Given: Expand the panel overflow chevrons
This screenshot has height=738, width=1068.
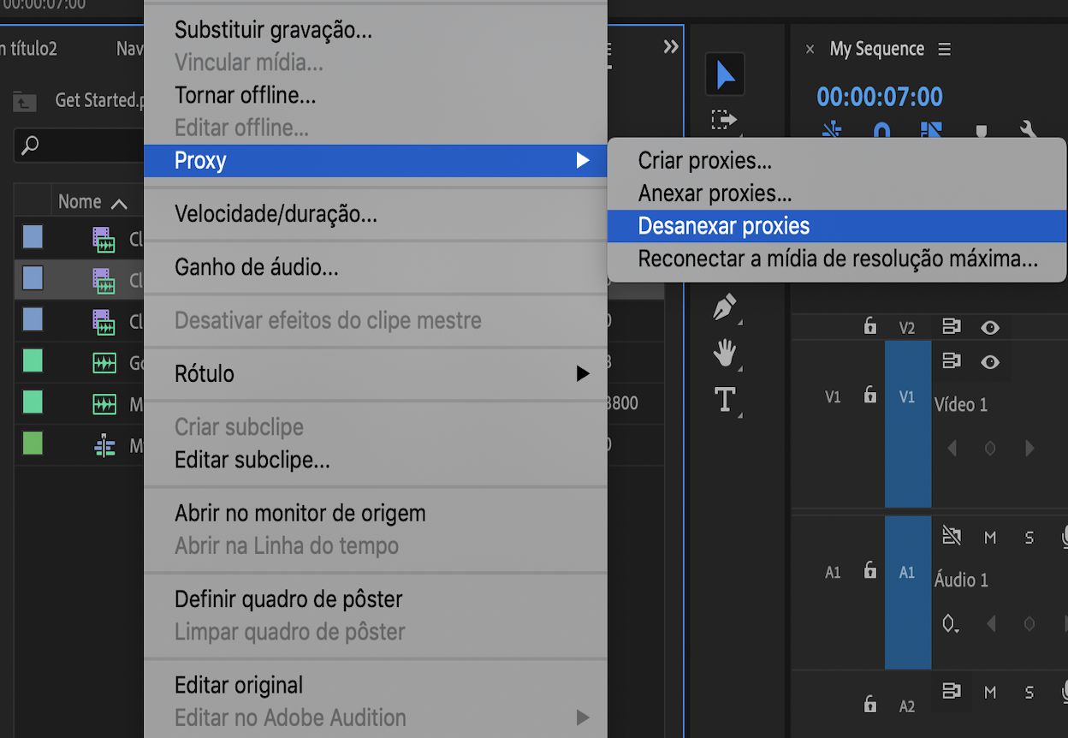Looking at the screenshot, I should point(671,47).
